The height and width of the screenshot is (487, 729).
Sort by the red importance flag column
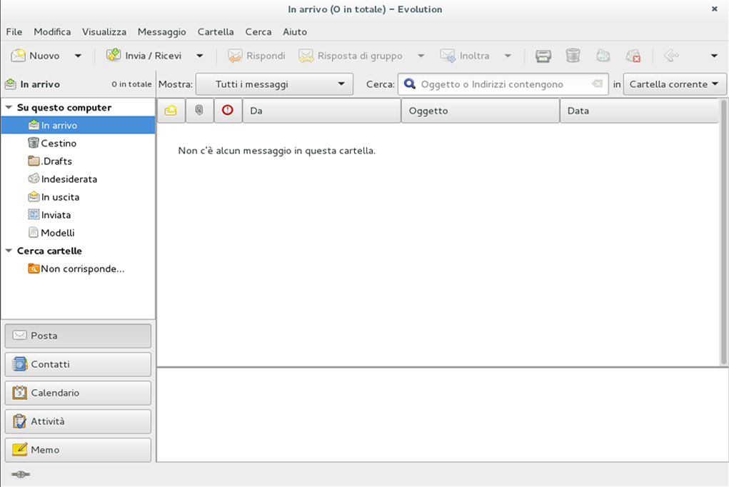click(228, 111)
